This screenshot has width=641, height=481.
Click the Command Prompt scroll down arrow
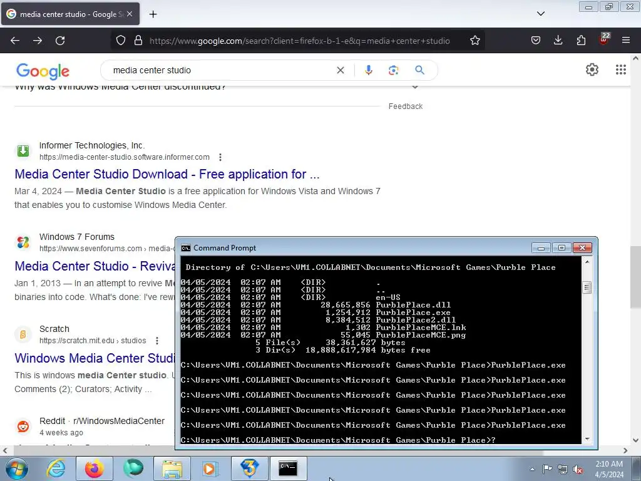pyautogui.click(x=587, y=439)
